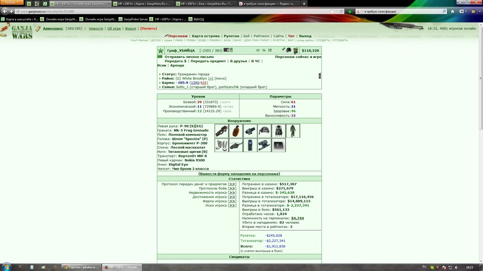Click the Выход menu link

[305, 36]
